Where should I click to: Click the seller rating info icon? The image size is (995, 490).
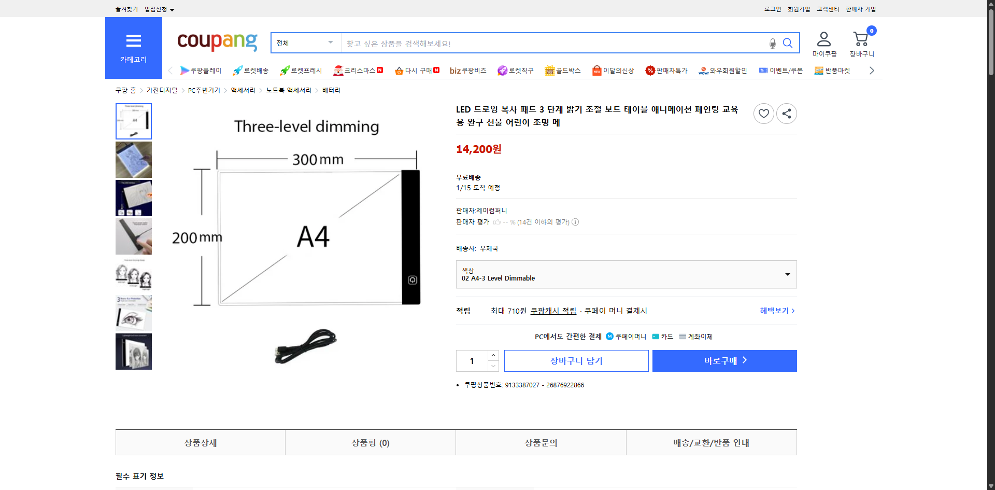(575, 222)
